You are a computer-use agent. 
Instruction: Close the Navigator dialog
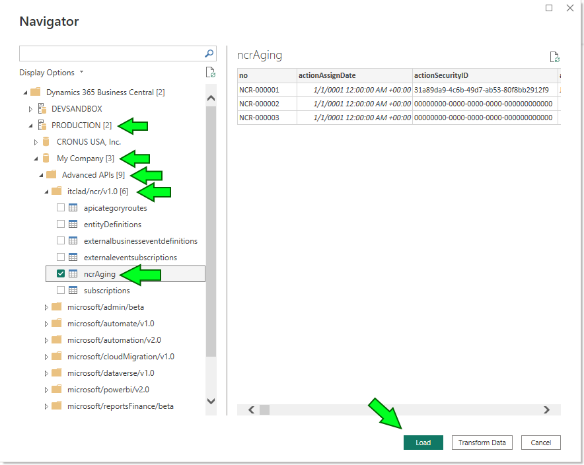[x=570, y=8]
